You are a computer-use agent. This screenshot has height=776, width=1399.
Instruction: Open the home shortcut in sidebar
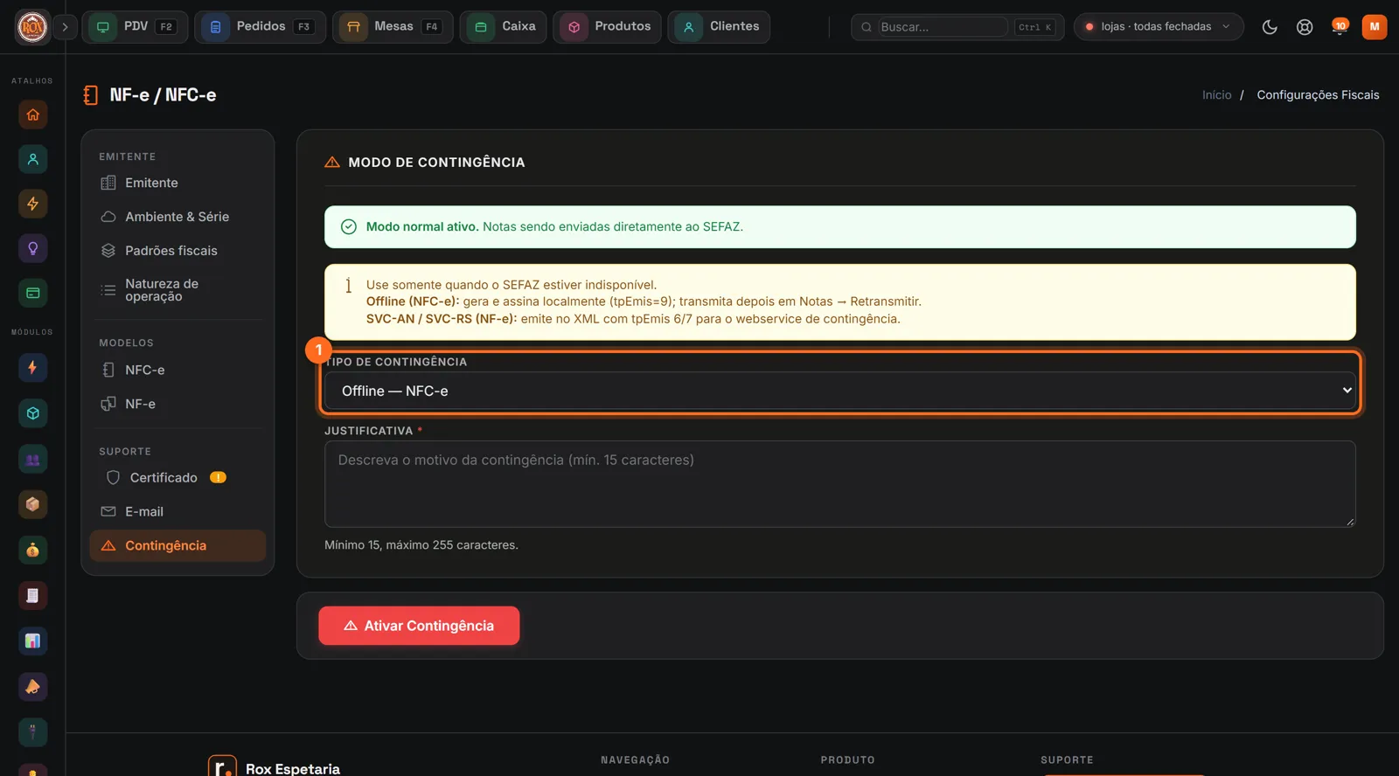click(33, 114)
